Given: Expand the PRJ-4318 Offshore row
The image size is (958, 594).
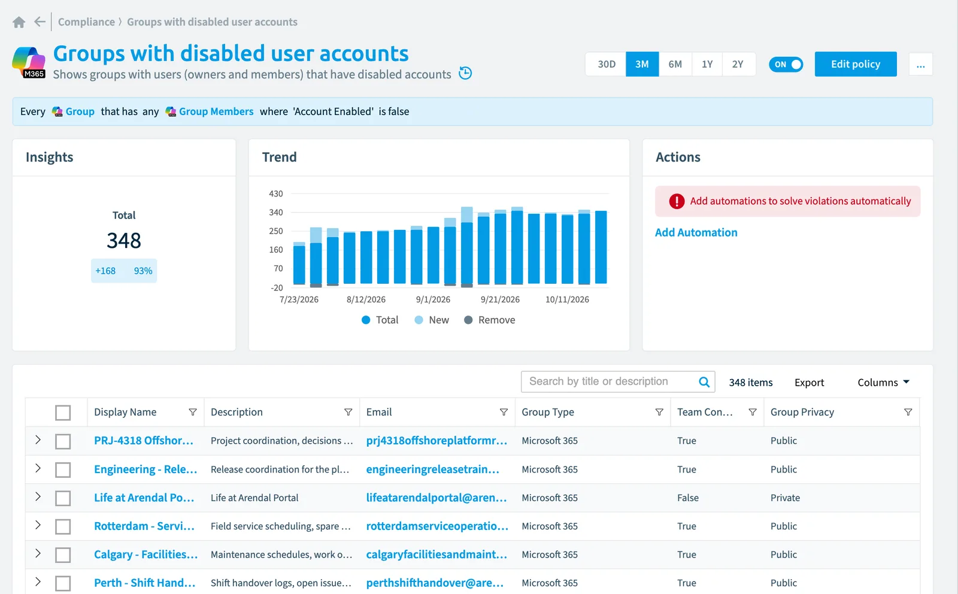Looking at the screenshot, I should (x=38, y=440).
